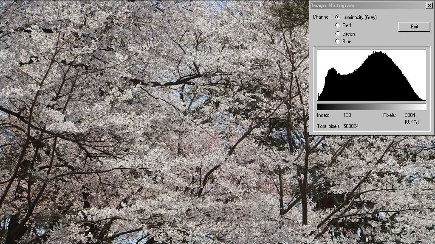The height and width of the screenshot is (244, 435).
Task: Click the (0.7 %) percentage text
Action: (x=412, y=122)
